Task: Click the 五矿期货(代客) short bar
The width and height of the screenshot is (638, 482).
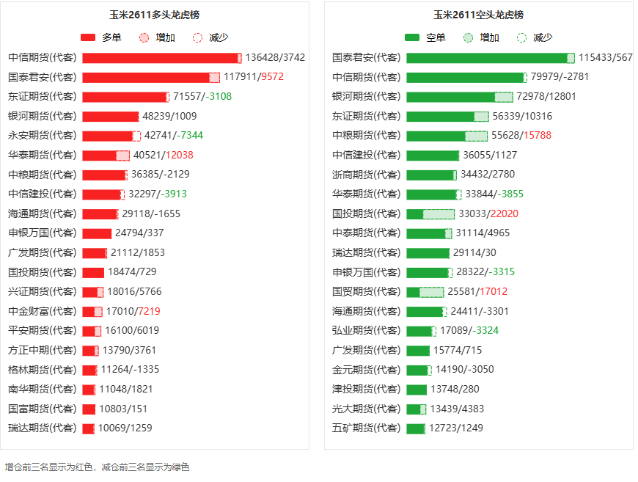Action: [x=415, y=428]
